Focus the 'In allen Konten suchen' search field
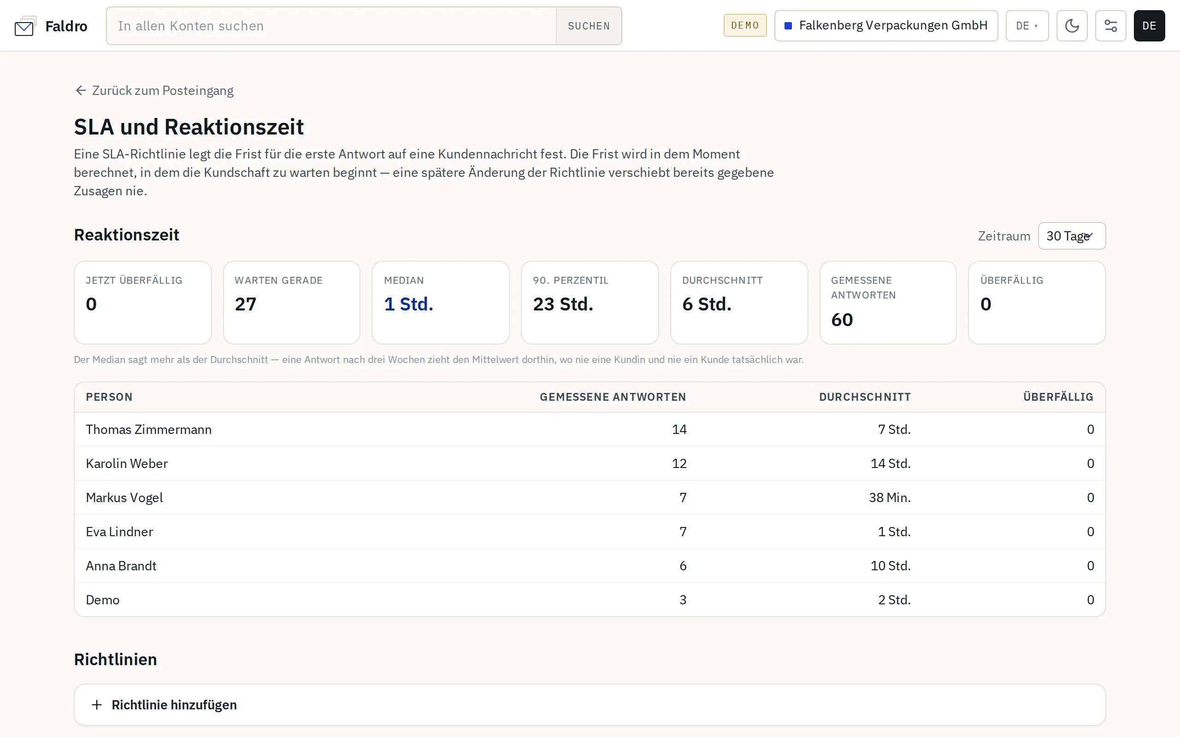The height and width of the screenshot is (737, 1180). [x=331, y=26]
